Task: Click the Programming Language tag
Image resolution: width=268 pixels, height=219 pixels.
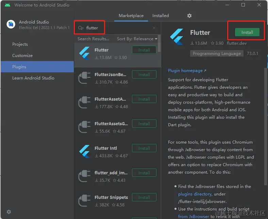Action: (x=217, y=54)
